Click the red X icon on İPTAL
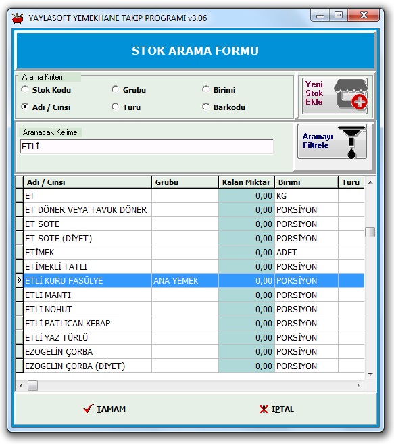The width and height of the screenshot is (394, 444). (x=264, y=409)
